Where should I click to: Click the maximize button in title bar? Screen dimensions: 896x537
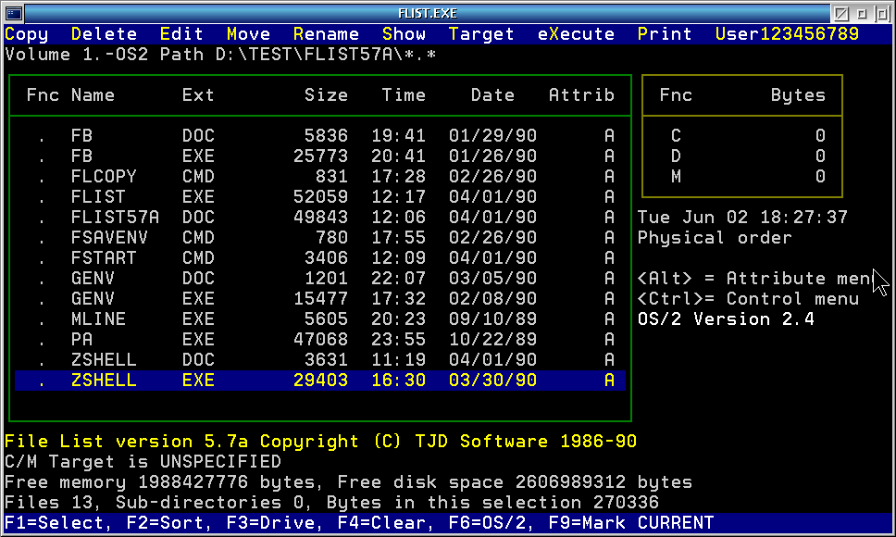click(882, 13)
